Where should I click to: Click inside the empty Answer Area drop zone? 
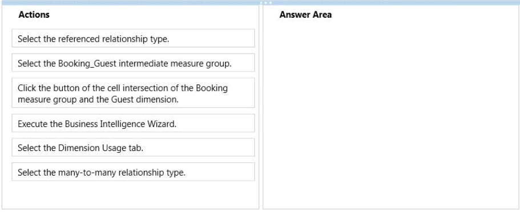point(391,113)
